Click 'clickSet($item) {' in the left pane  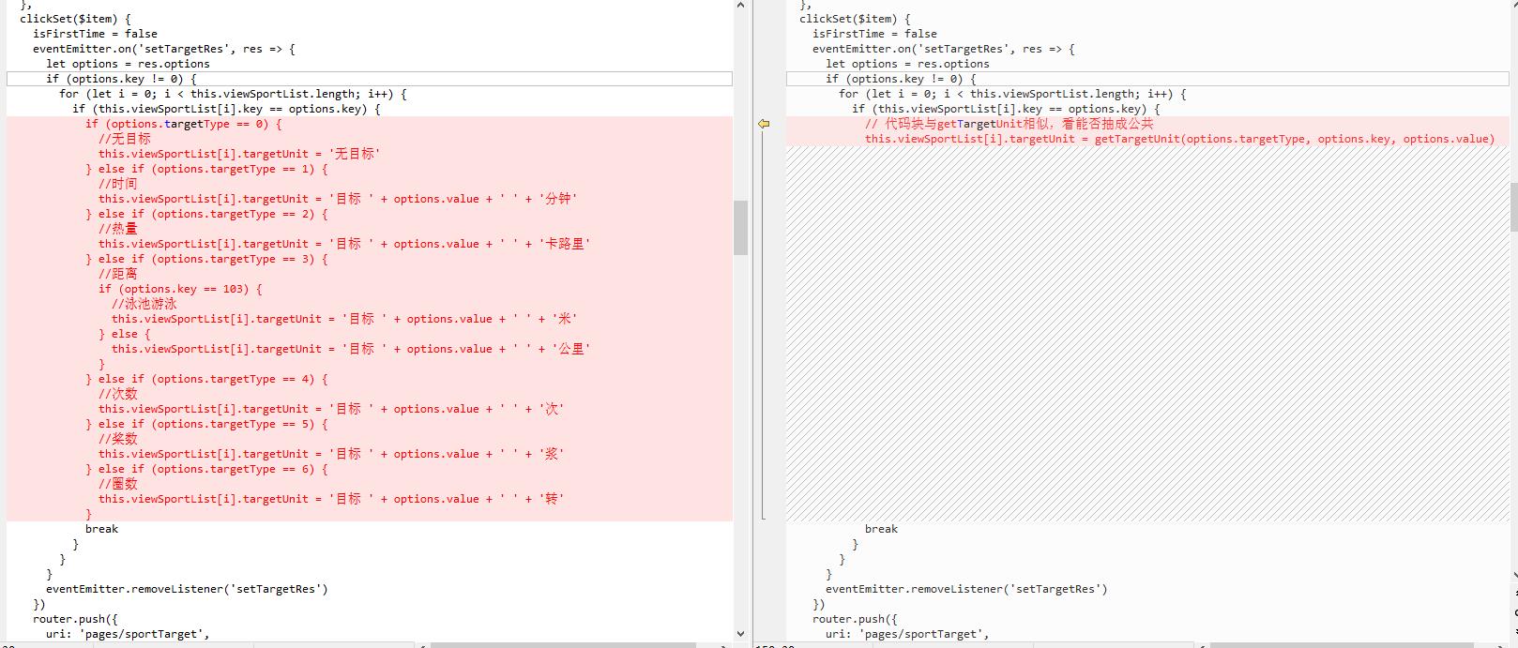tap(75, 19)
